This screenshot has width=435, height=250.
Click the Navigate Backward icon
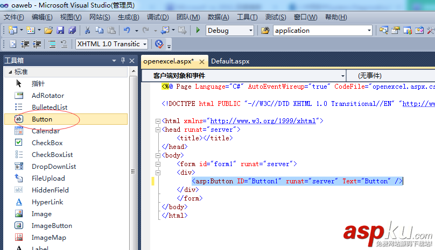click(165, 30)
